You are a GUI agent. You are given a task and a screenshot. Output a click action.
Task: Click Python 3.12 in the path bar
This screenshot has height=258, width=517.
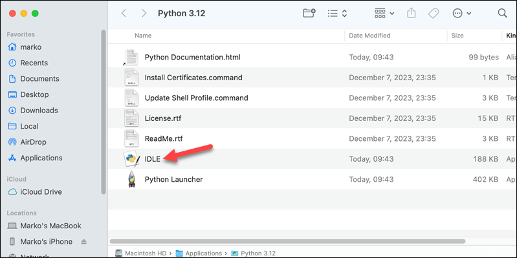pyautogui.click(x=254, y=253)
